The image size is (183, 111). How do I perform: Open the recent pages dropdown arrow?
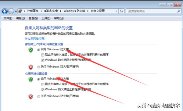pyautogui.click(x=16, y=11)
